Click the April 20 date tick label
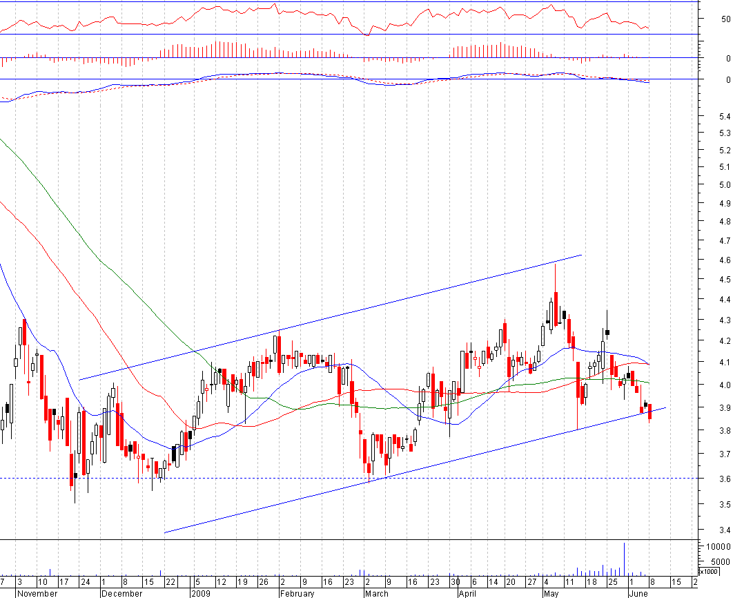 pyautogui.click(x=511, y=582)
